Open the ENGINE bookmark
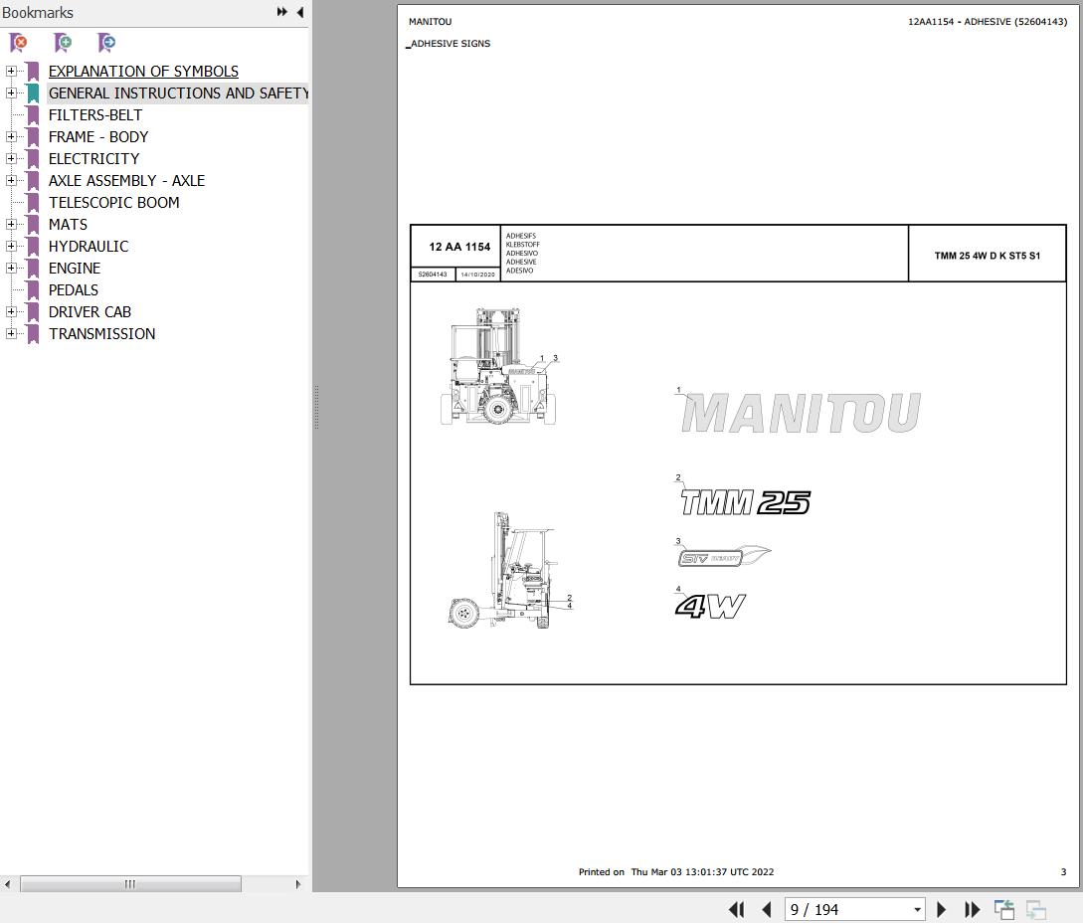Viewport: 1083px width, 923px height. coord(74,268)
